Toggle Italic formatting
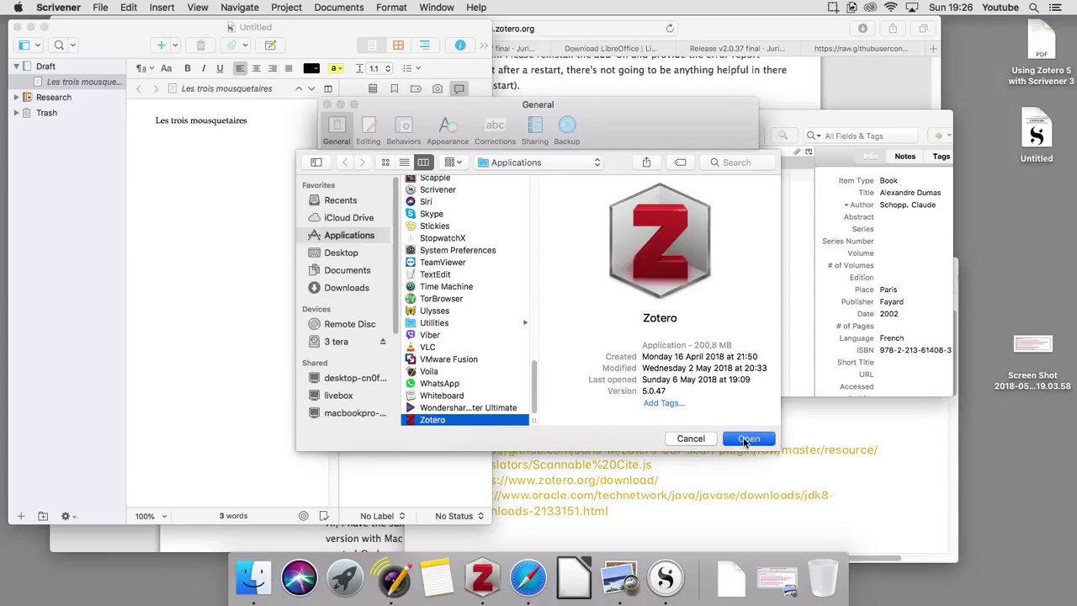The image size is (1077, 606). click(x=204, y=68)
